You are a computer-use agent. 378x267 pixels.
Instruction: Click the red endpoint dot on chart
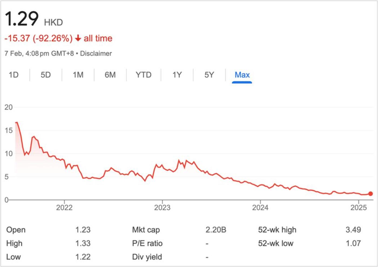pyautogui.click(x=370, y=193)
